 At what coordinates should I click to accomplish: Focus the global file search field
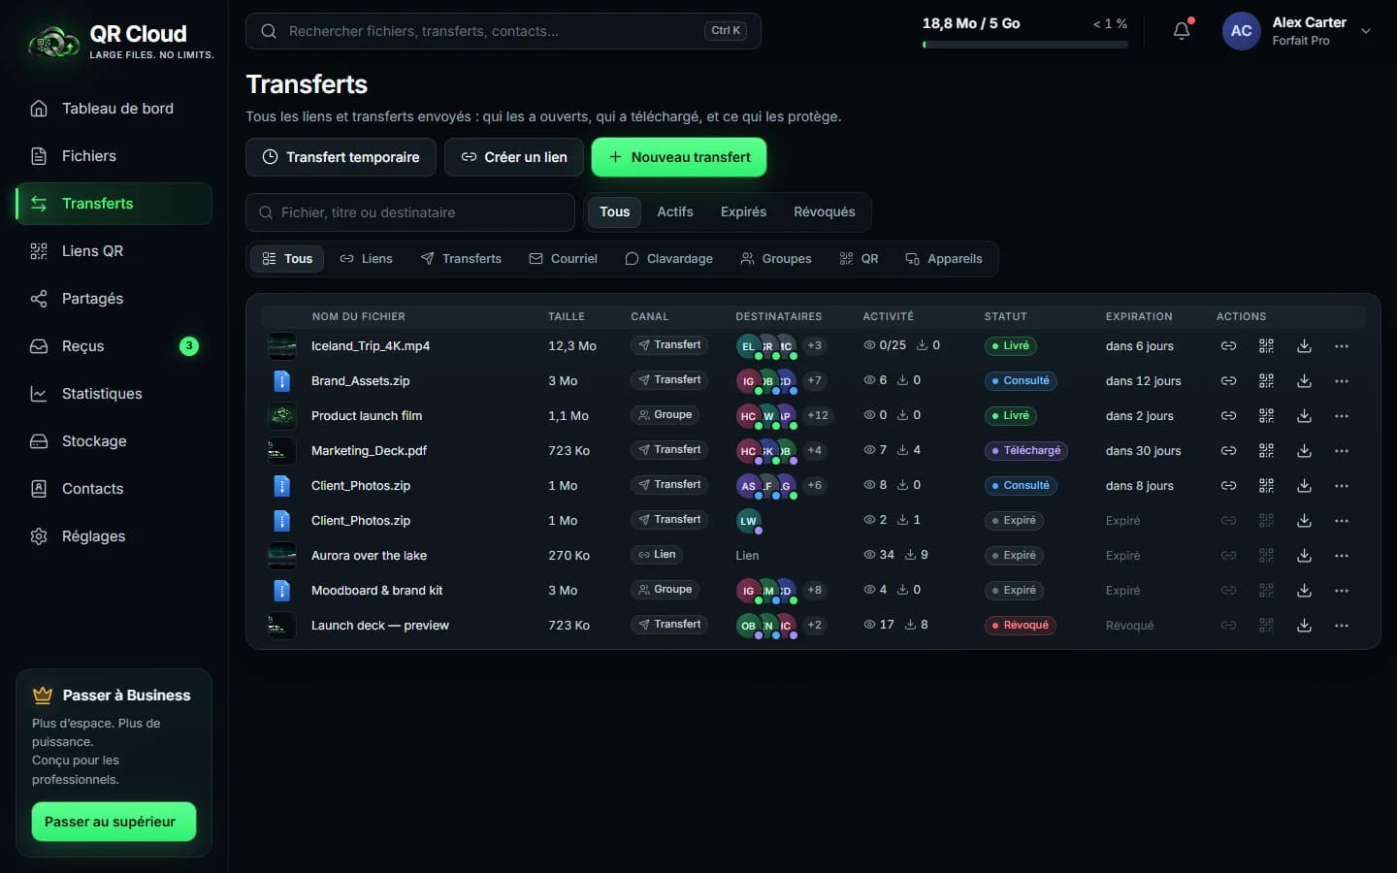504,31
